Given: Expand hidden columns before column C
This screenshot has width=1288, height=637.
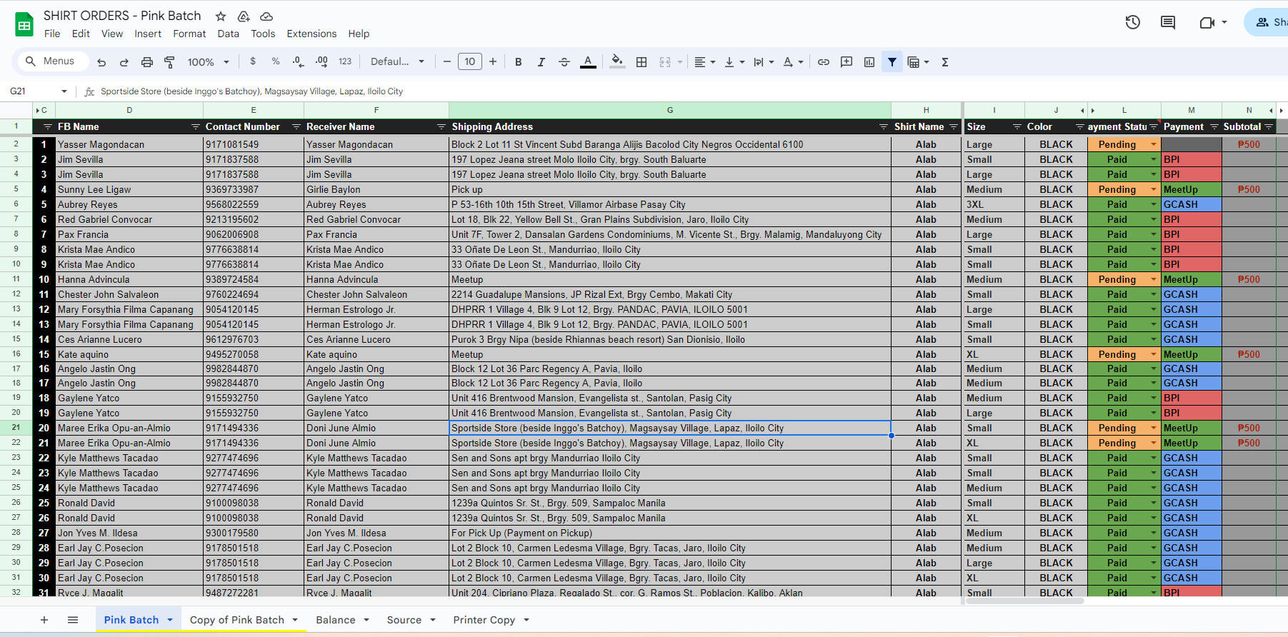Looking at the screenshot, I should [37, 110].
